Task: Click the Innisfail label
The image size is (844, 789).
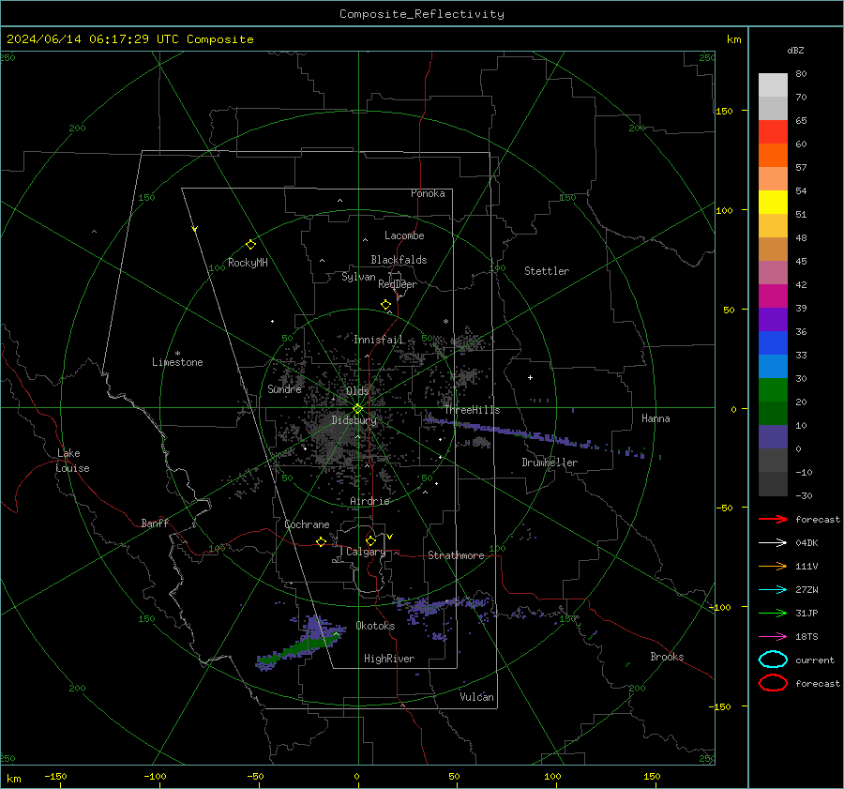Action: point(378,340)
